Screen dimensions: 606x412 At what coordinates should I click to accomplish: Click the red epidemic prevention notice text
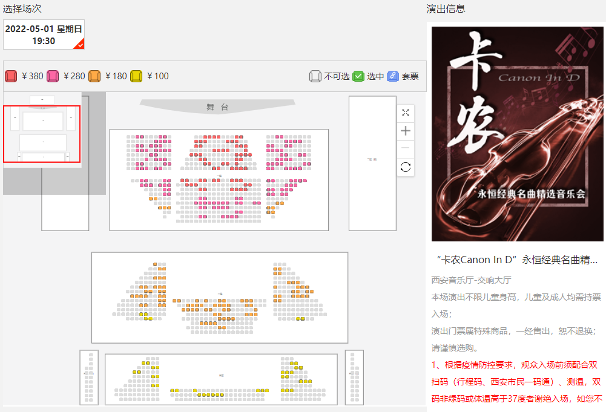pyautogui.click(x=517, y=382)
